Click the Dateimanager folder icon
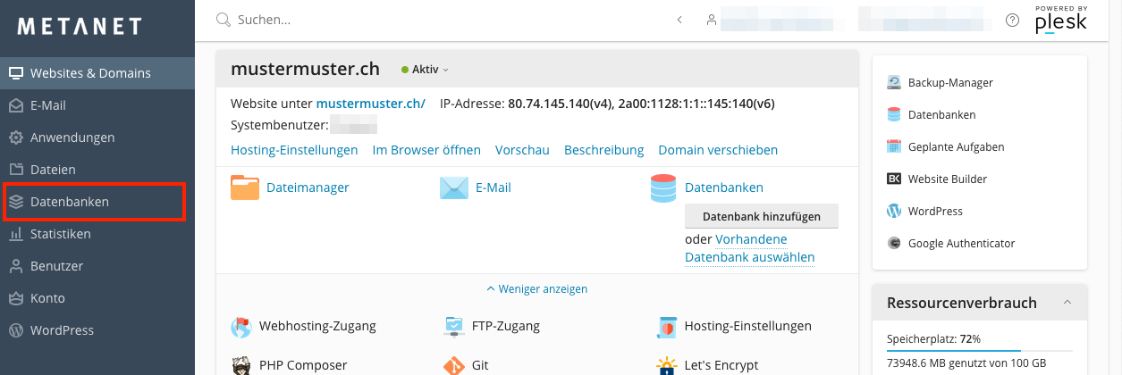Viewport: 1122px width, 375px height. coord(245,187)
